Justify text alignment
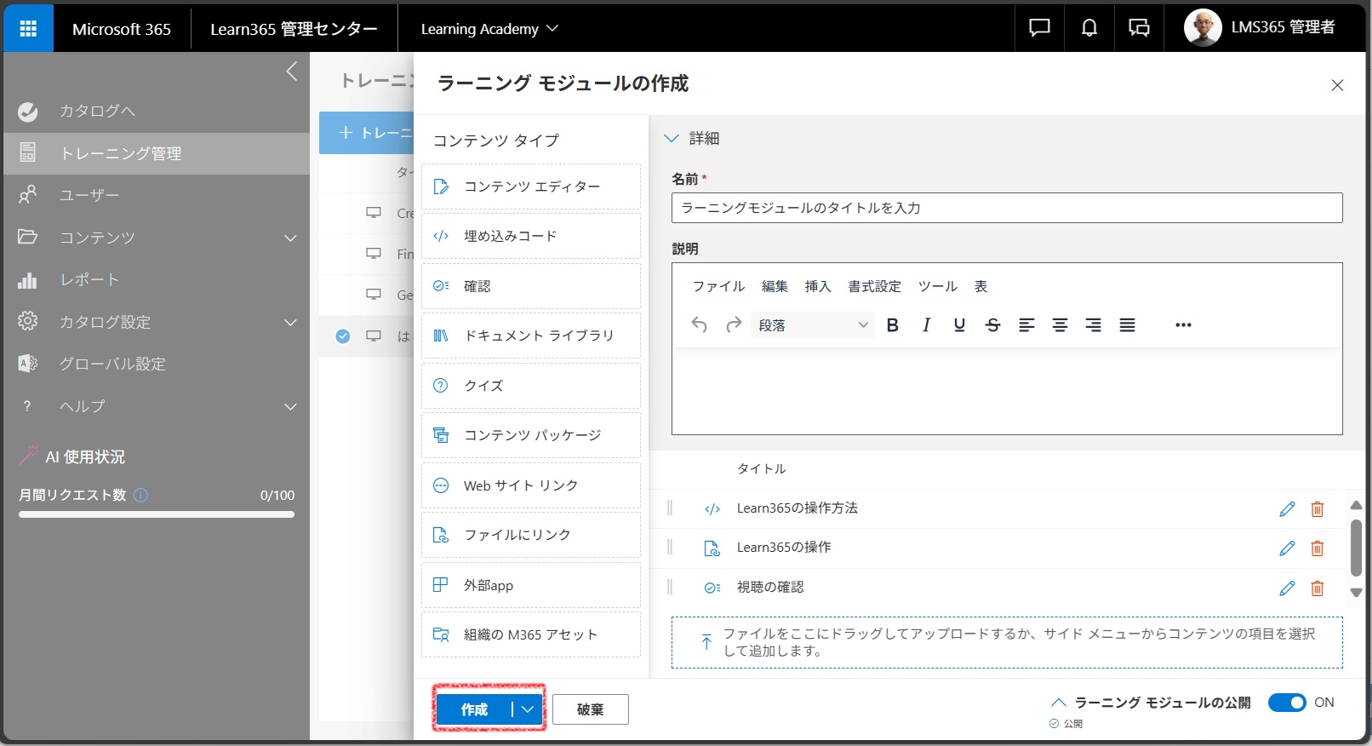This screenshot has height=746, width=1372. tap(1127, 324)
